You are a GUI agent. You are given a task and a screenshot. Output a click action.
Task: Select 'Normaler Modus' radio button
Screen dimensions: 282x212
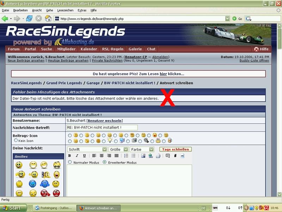tap(70, 162)
